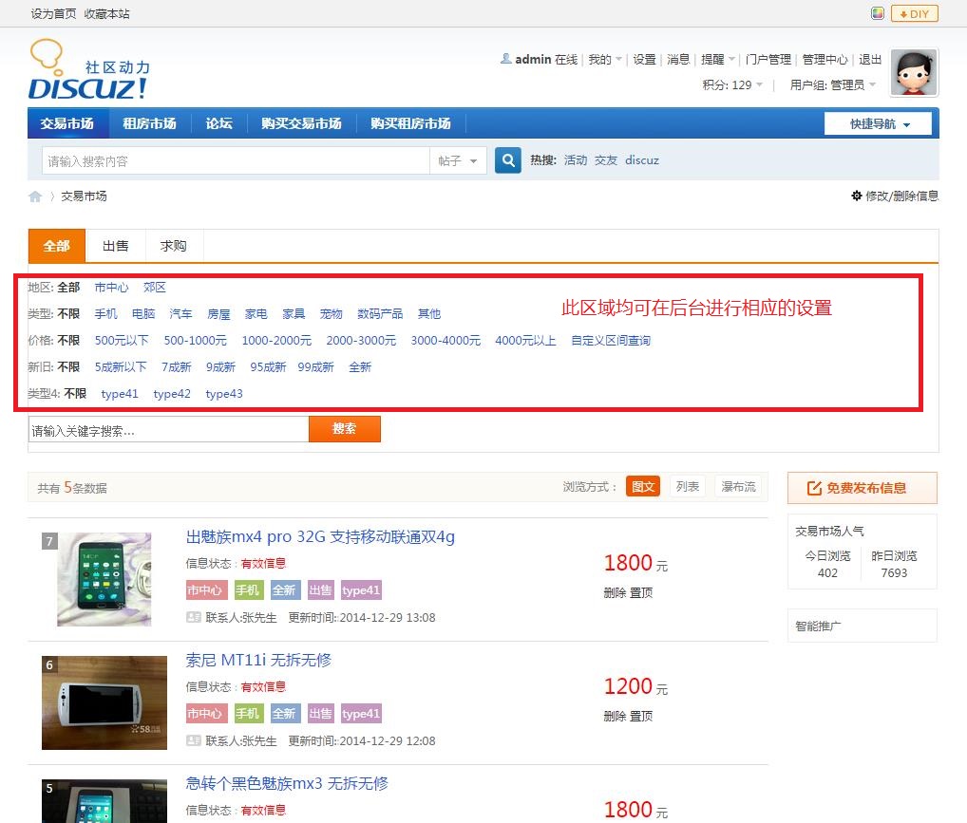Switch to the 出售 tab
This screenshot has width=967, height=823.
click(115, 246)
